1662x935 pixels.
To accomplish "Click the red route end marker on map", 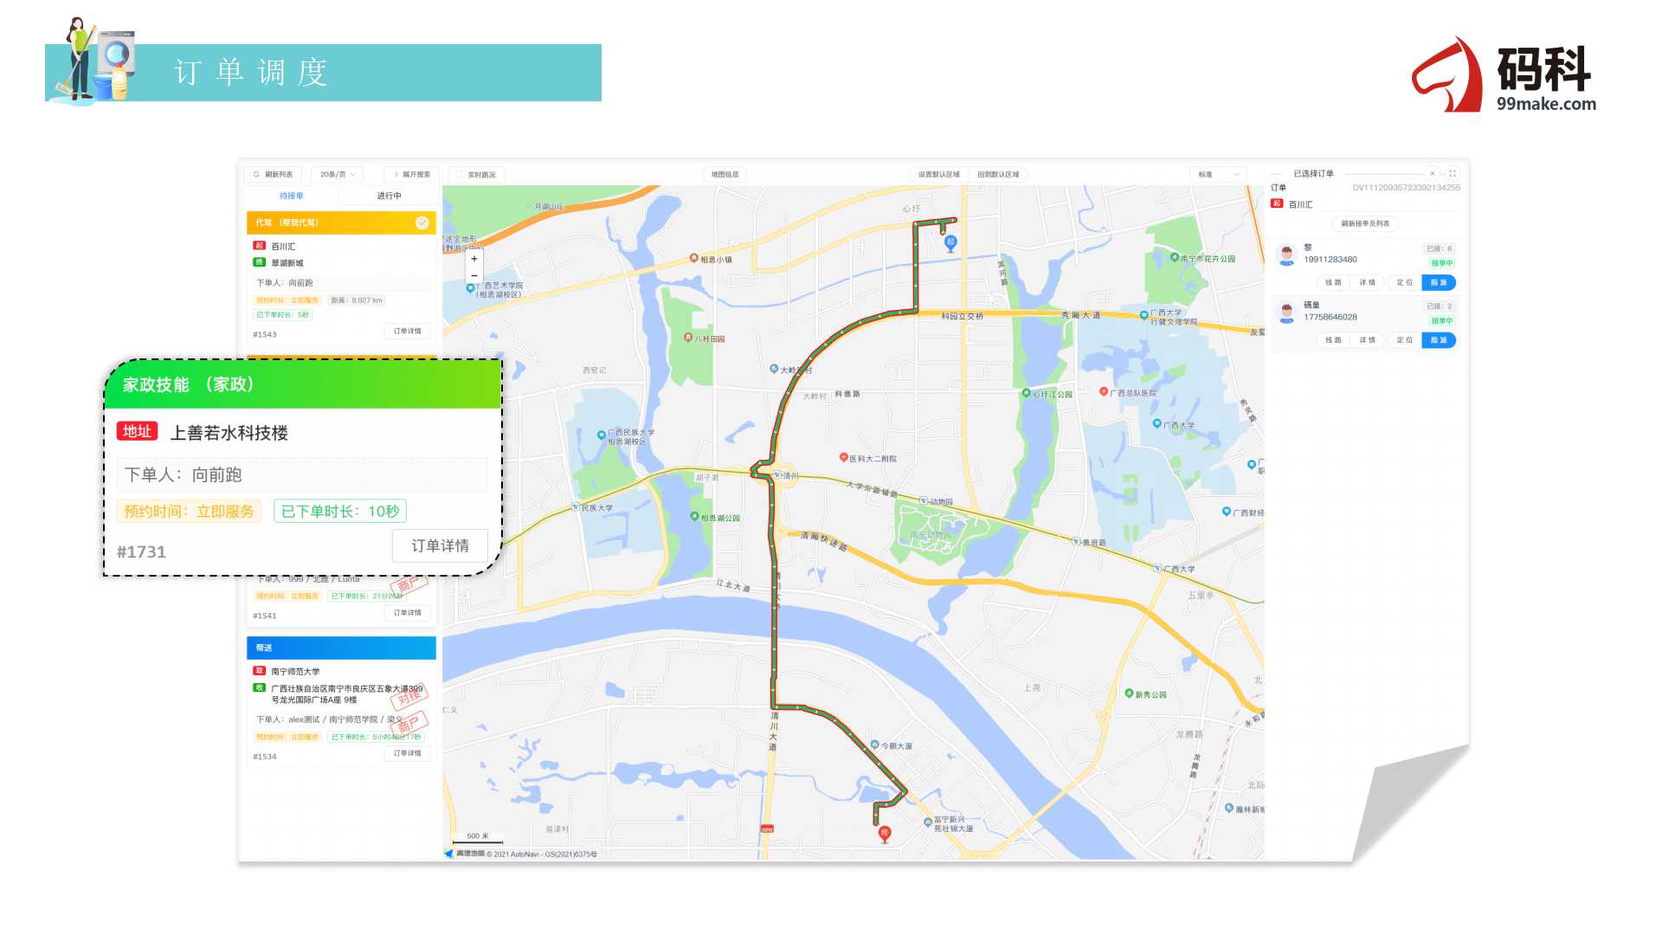I will [885, 834].
